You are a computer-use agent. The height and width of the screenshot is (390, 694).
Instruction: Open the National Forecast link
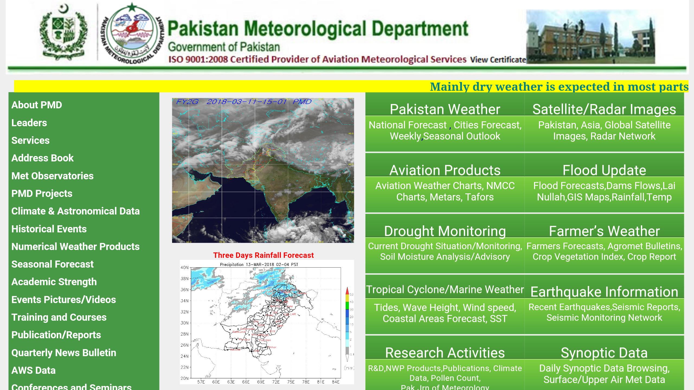pyautogui.click(x=408, y=125)
